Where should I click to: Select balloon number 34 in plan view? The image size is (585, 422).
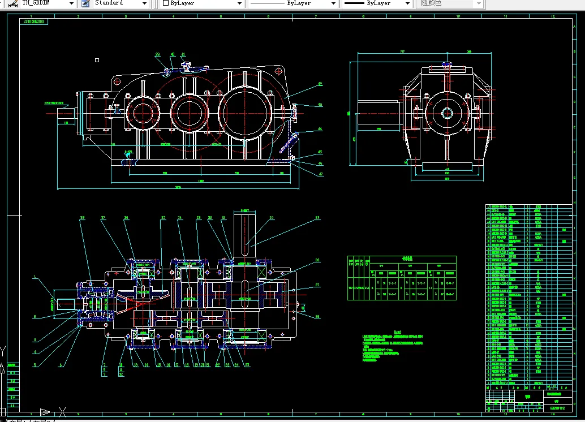[x=179, y=218]
